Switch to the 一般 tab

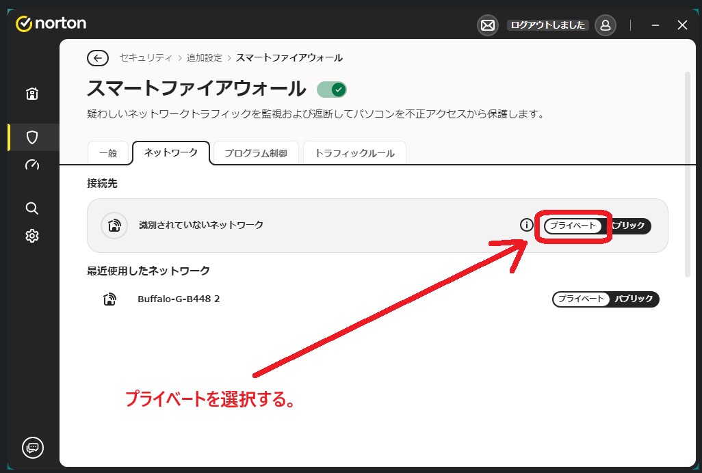click(108, 153)
